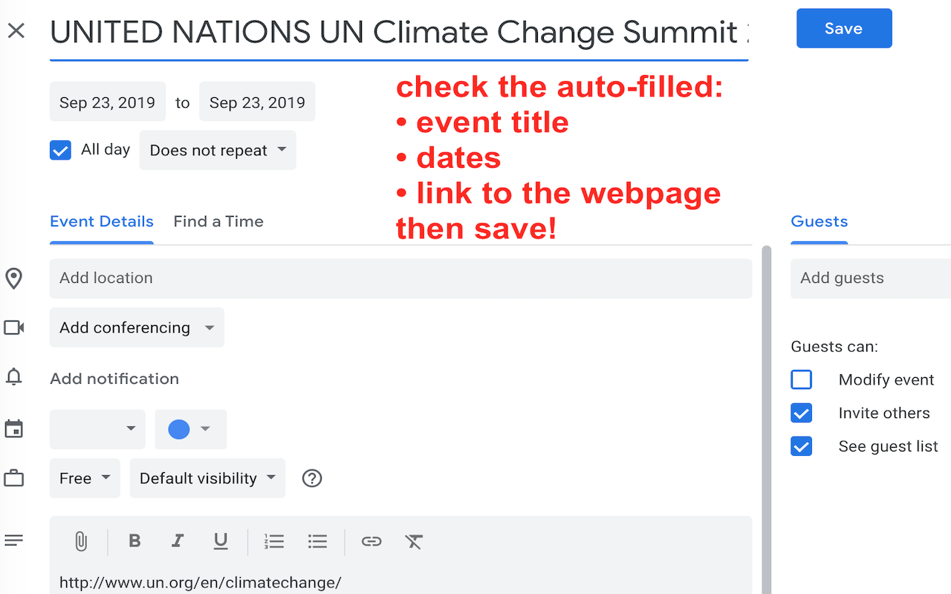
Task: Open the blue event color picker
Action: pyautogui.click(x=190, y=429)
